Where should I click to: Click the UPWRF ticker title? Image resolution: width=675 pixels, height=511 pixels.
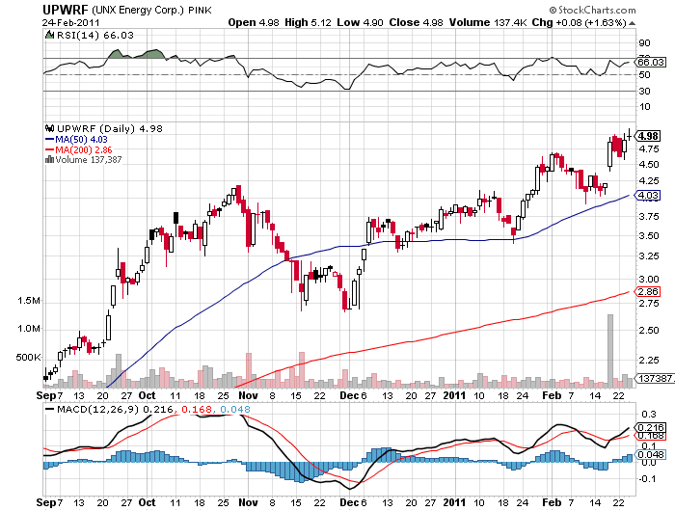coord(66,10)
